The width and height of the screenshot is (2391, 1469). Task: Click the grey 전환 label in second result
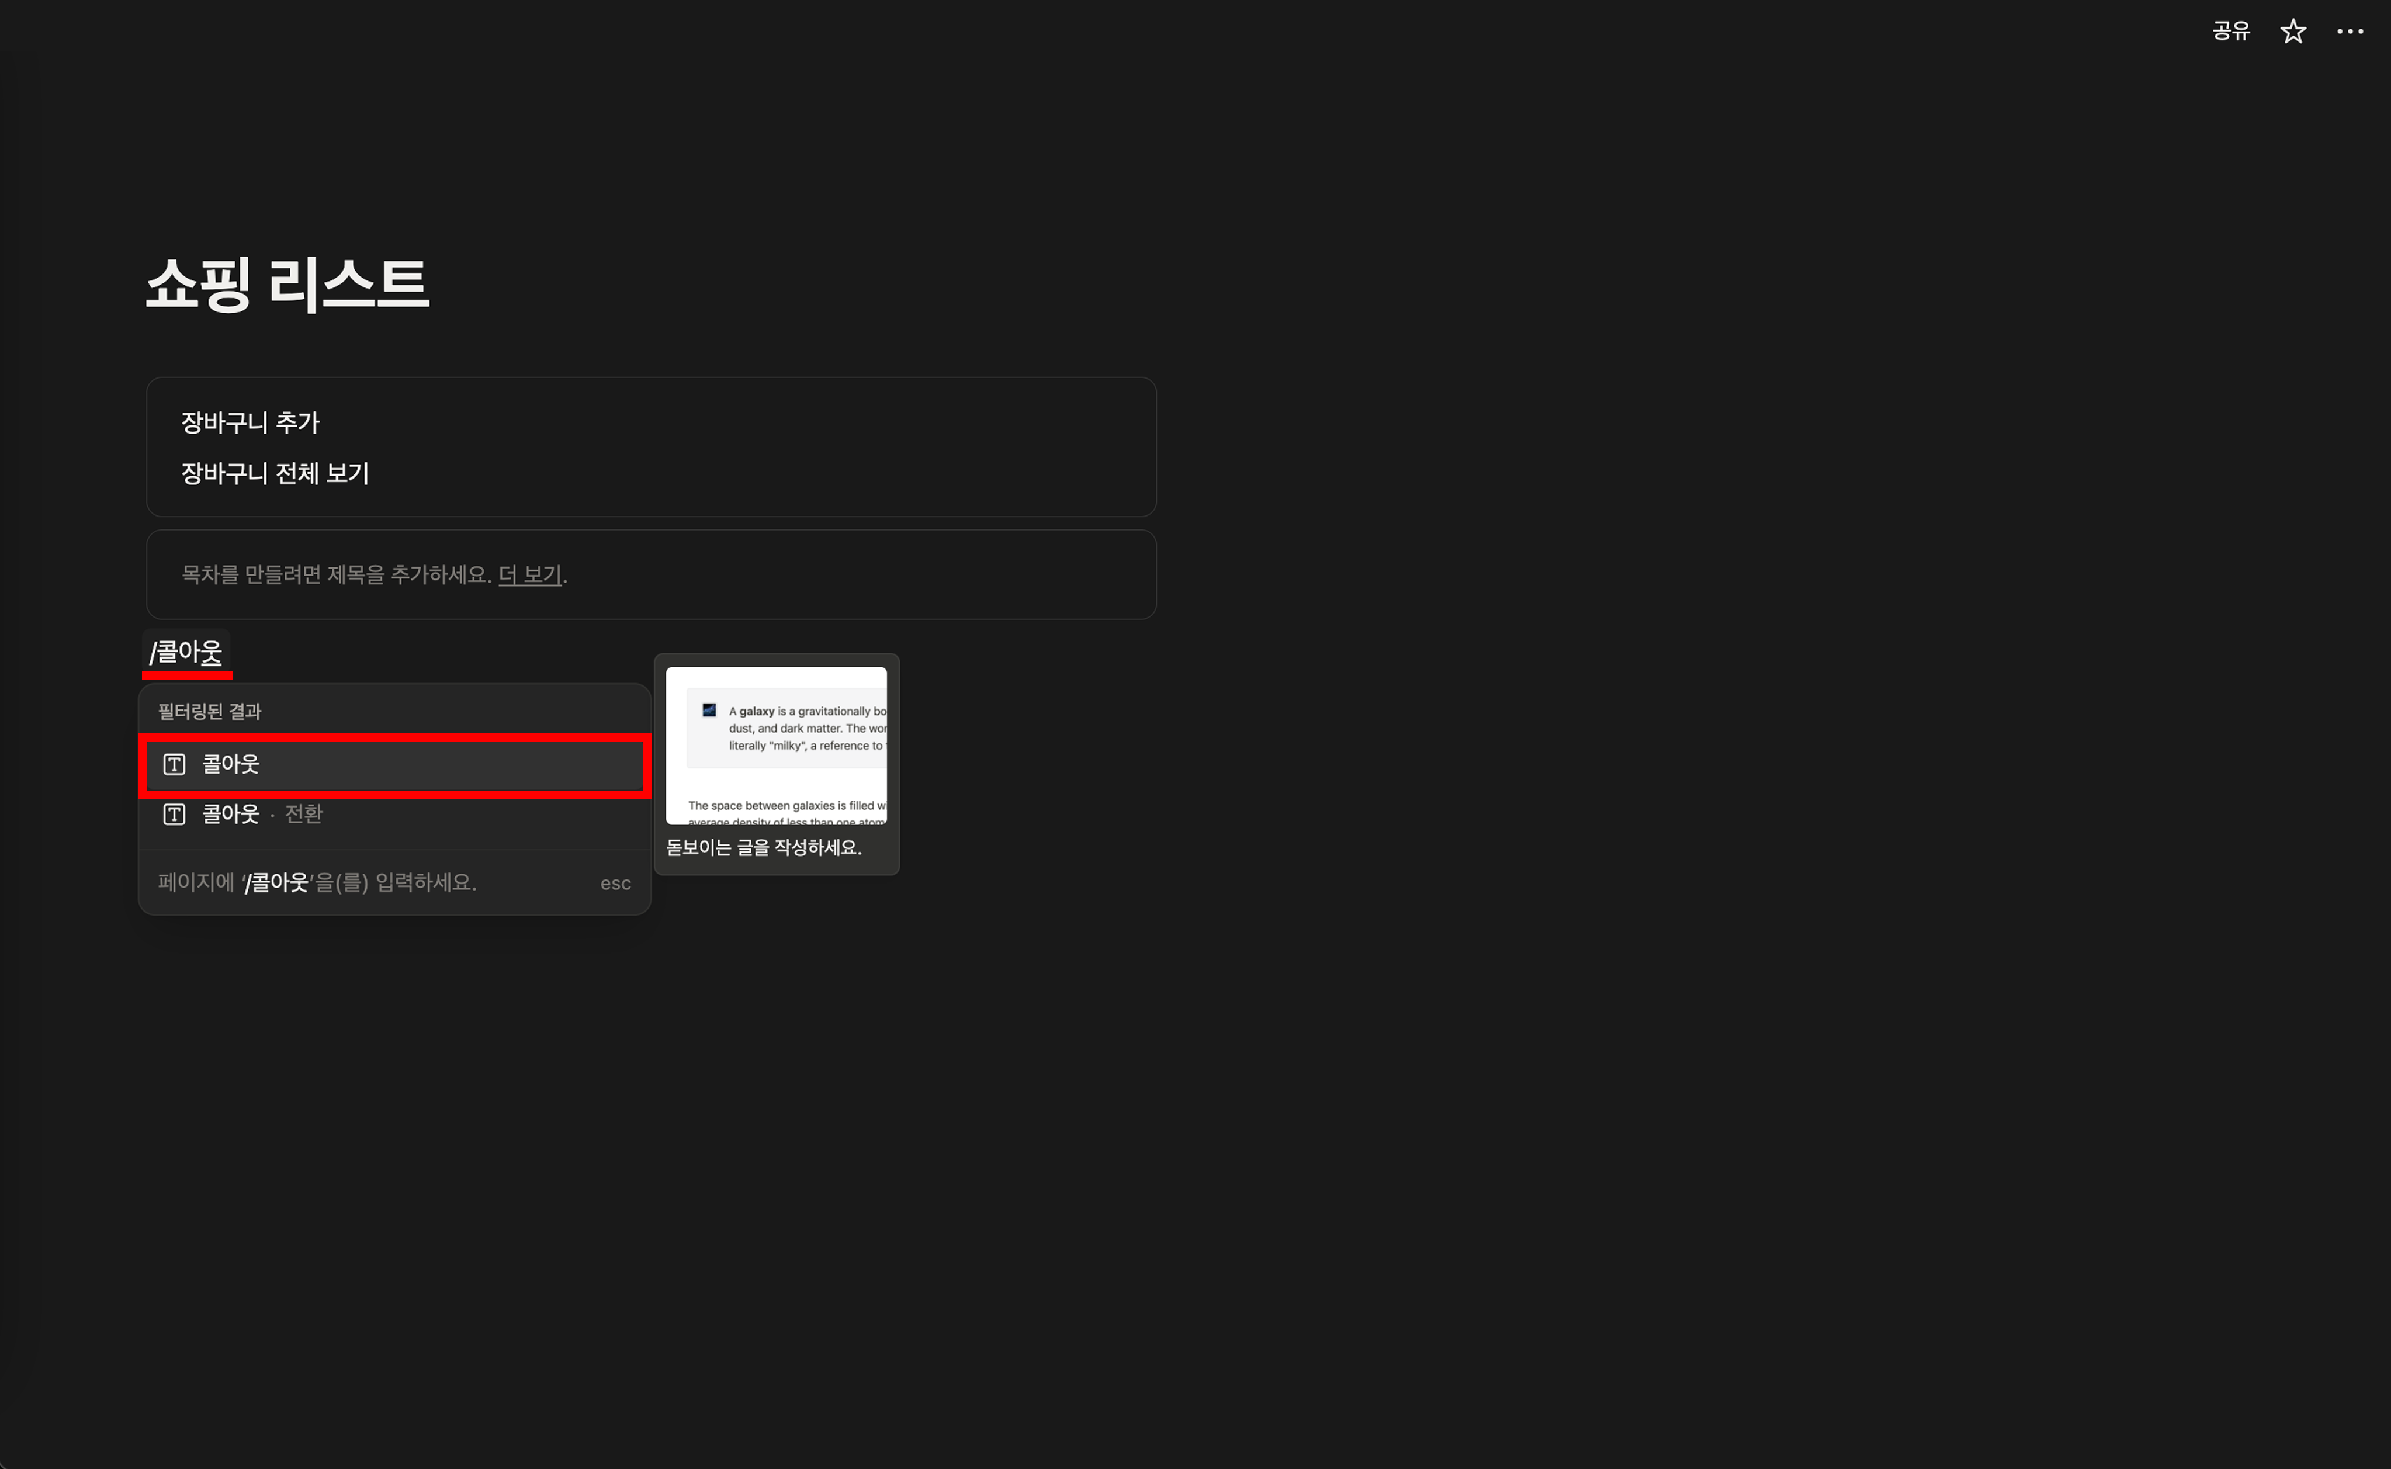click(x=303, y=814)
